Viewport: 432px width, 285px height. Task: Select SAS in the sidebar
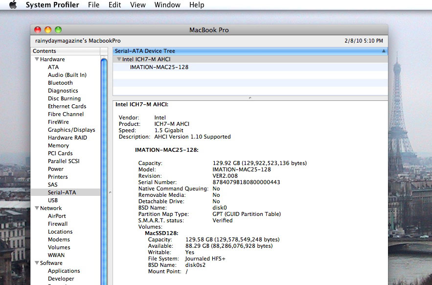point(53,185)
